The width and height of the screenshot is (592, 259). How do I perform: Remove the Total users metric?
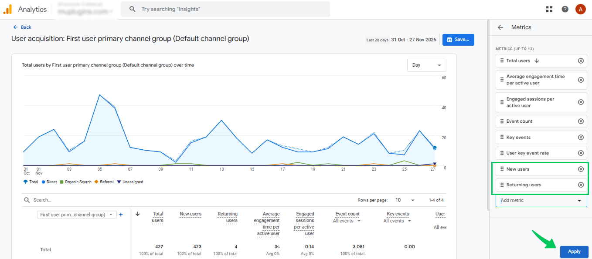tap(581, 61)
